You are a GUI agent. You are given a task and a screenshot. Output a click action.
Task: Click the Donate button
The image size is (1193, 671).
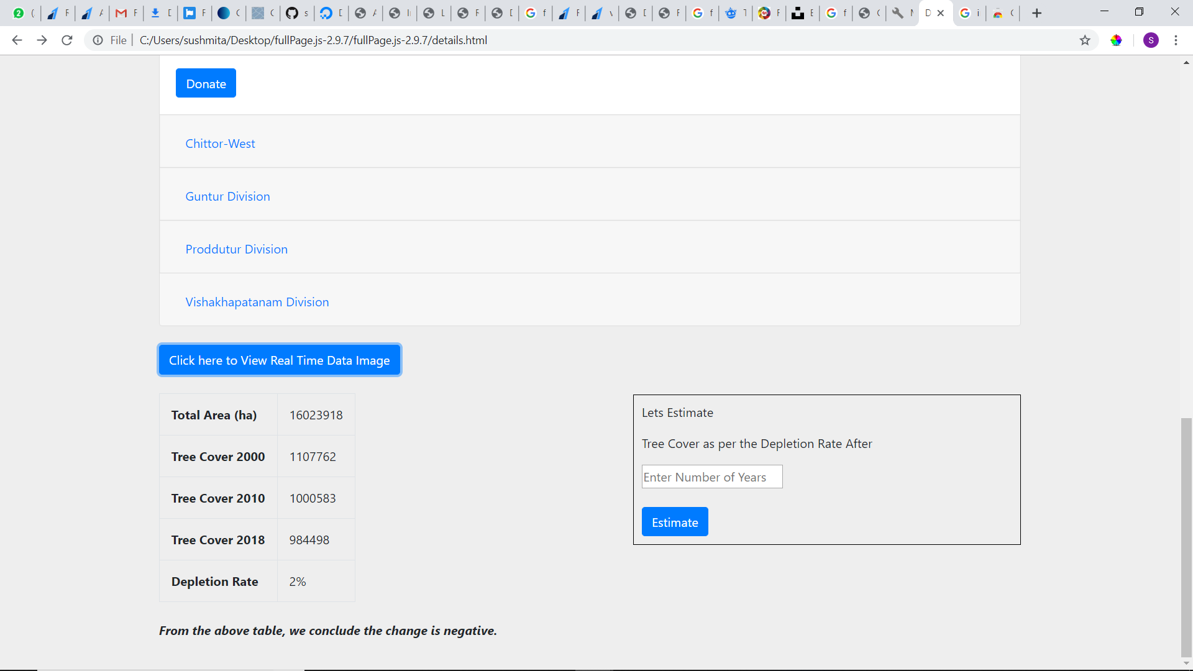point(206,83)
